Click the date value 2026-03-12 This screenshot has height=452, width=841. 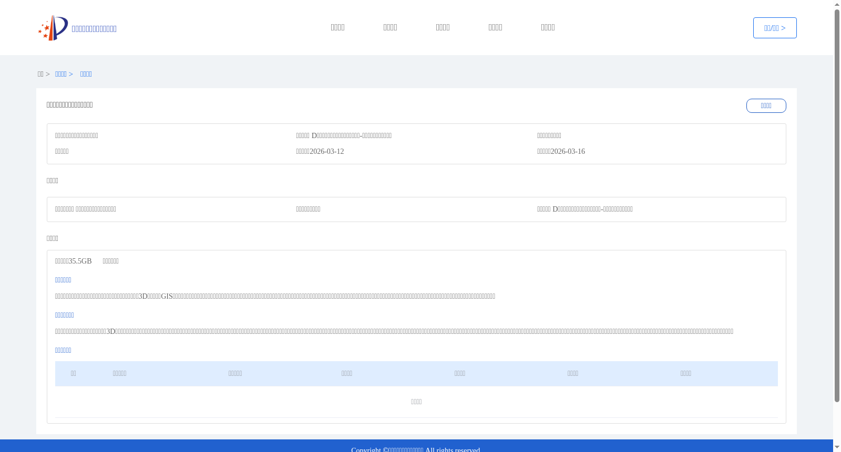pos(326,151)
